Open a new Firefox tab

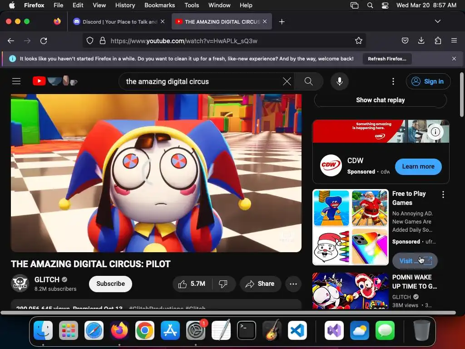click(282, 22)
